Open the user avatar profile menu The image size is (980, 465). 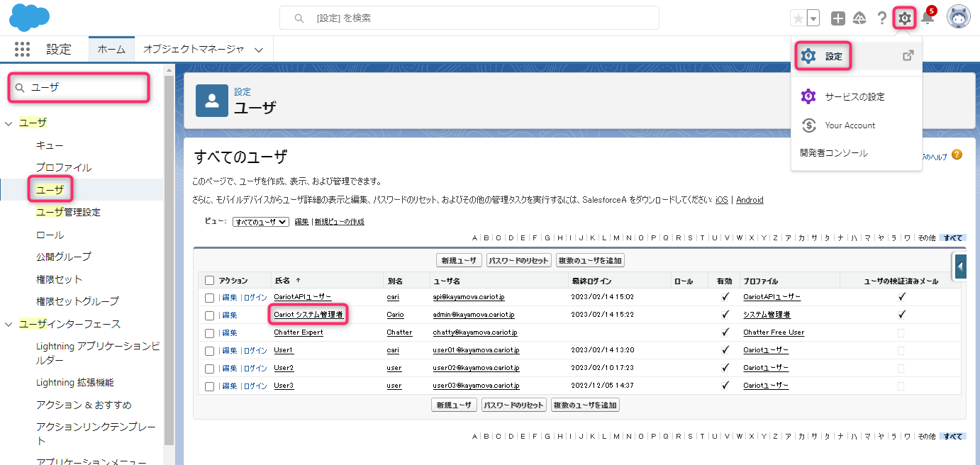pos(959,18)
